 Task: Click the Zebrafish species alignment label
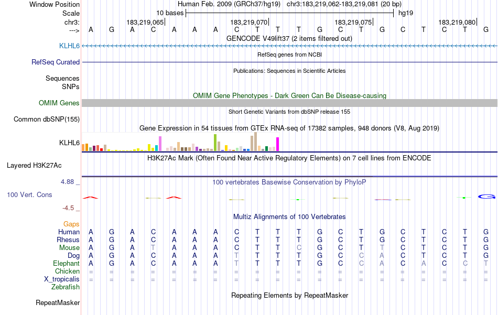point(66,287)
